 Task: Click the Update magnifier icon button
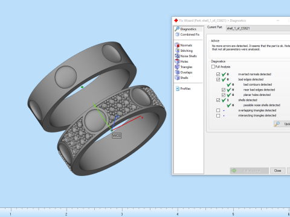(282, 124)
